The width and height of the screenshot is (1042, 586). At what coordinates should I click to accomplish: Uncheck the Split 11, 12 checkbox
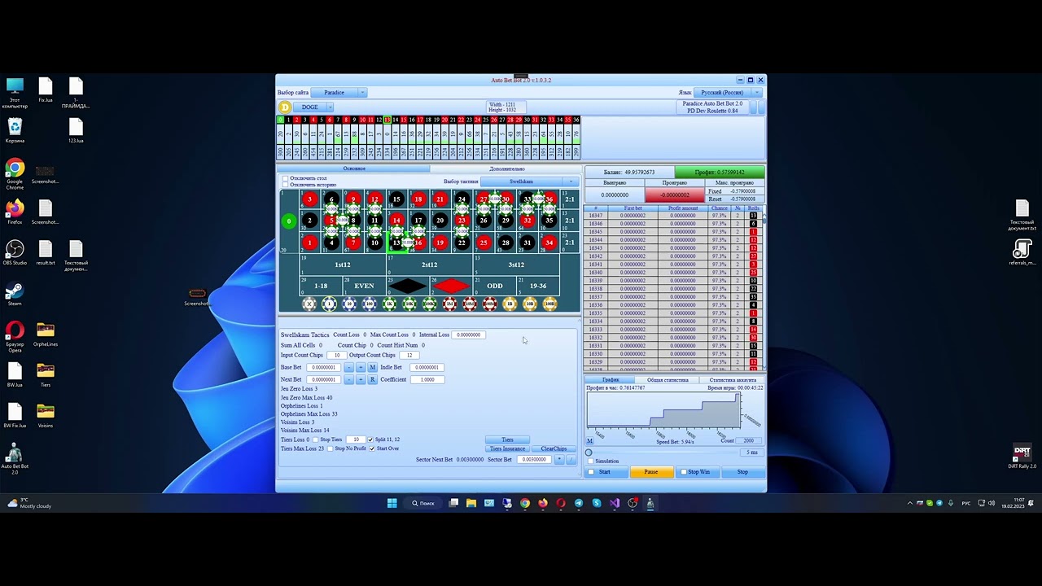370,439
